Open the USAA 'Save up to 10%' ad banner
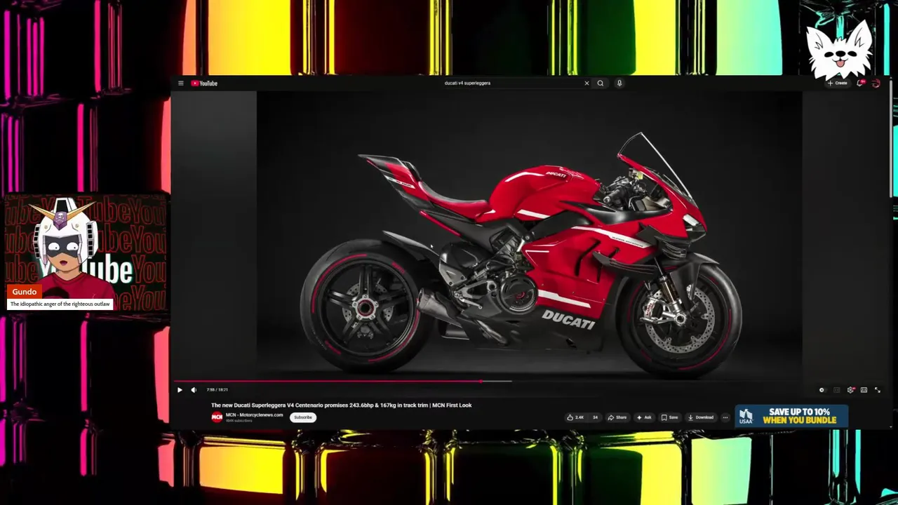Image resolution: width=898 pixels, height=505 pixels. (x=791, y=416)
